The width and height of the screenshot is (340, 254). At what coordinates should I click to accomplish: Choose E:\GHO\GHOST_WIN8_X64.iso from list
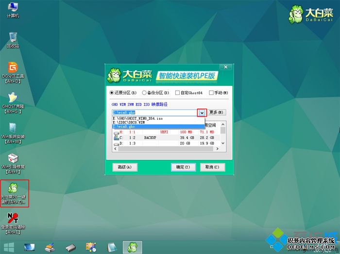(x=158, y=119)
